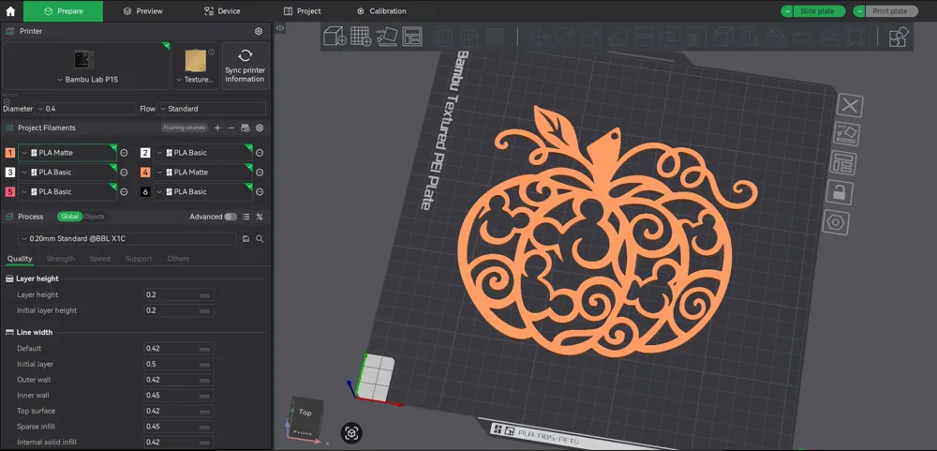Screen dimensions: 937x451
Task: Click the Text shape tool icon
Action: coord(749,37)
